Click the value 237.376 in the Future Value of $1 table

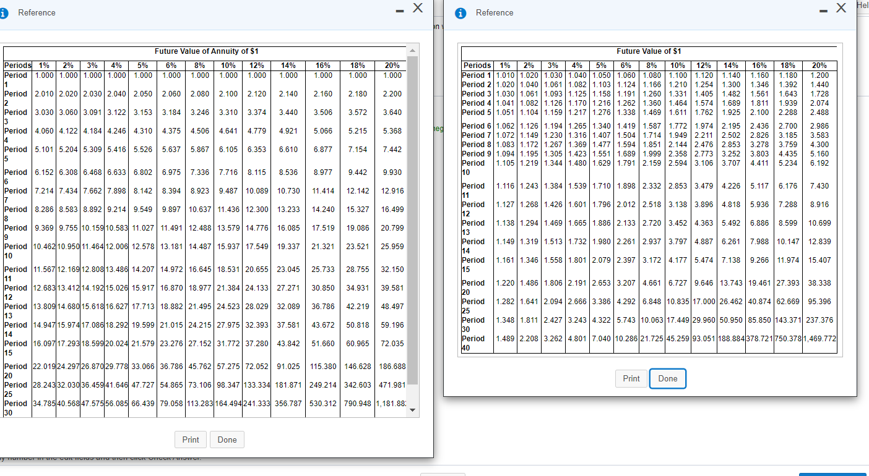[819, 320]
